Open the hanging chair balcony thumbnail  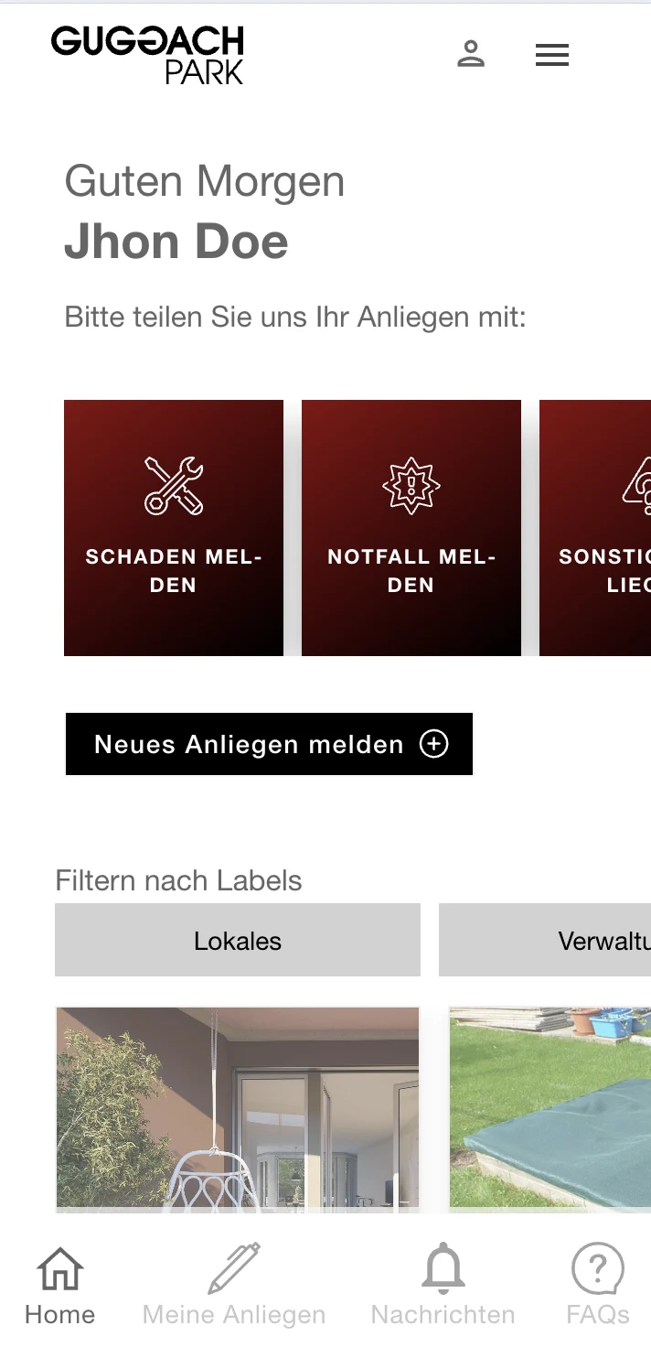[x=238, y=1110]
